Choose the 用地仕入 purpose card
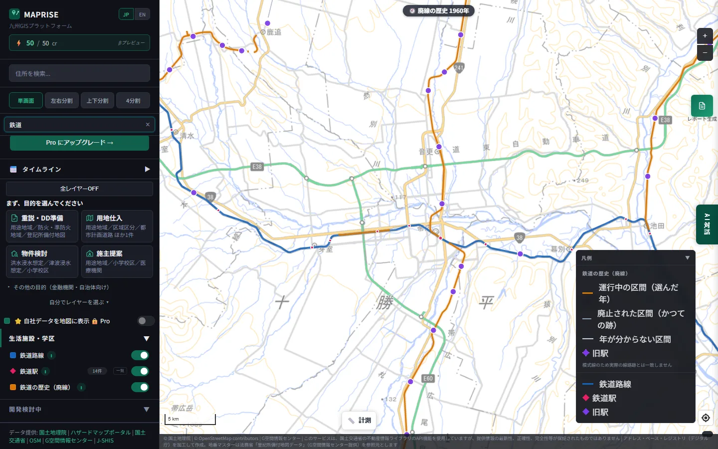The image size is (718, 449). (x=117, y=226)
